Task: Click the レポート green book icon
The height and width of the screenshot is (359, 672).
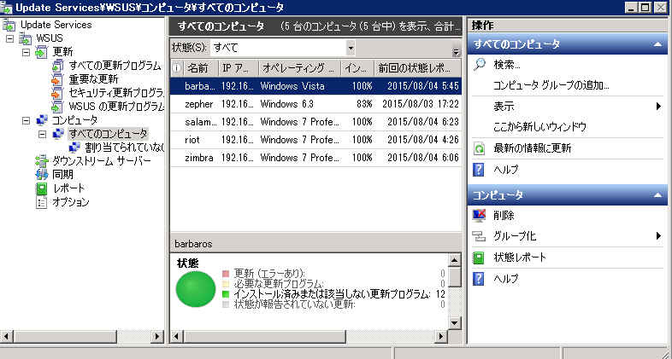Action: coord(42,188)
